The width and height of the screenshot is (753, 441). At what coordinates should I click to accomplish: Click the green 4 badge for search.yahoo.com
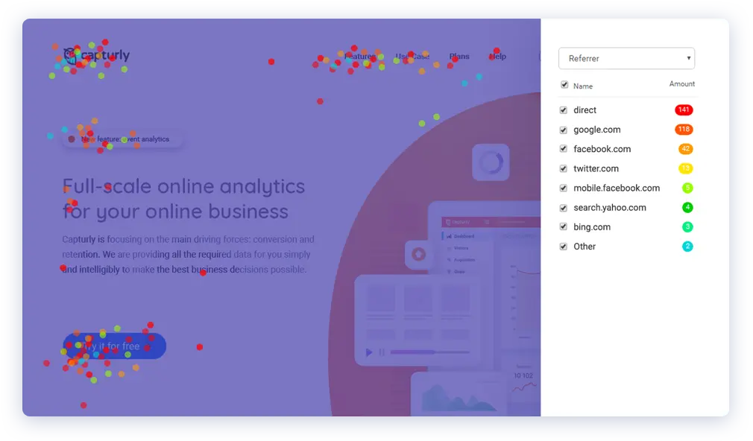tap(687, 207)
